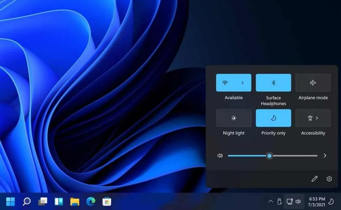Expand Wi-Fi networks list chevron
The width and height of the screenshot is (341, 210).
(x=242, y=83)
